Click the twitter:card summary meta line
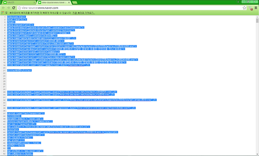Image resolution: width=259 pixels, height=156 pixels. pos(33,52)
